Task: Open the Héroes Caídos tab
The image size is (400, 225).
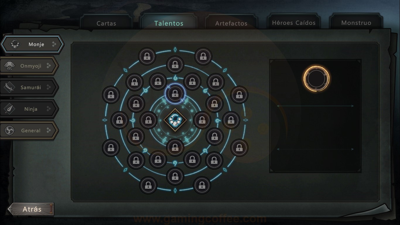Action: [x=294, y=23]
